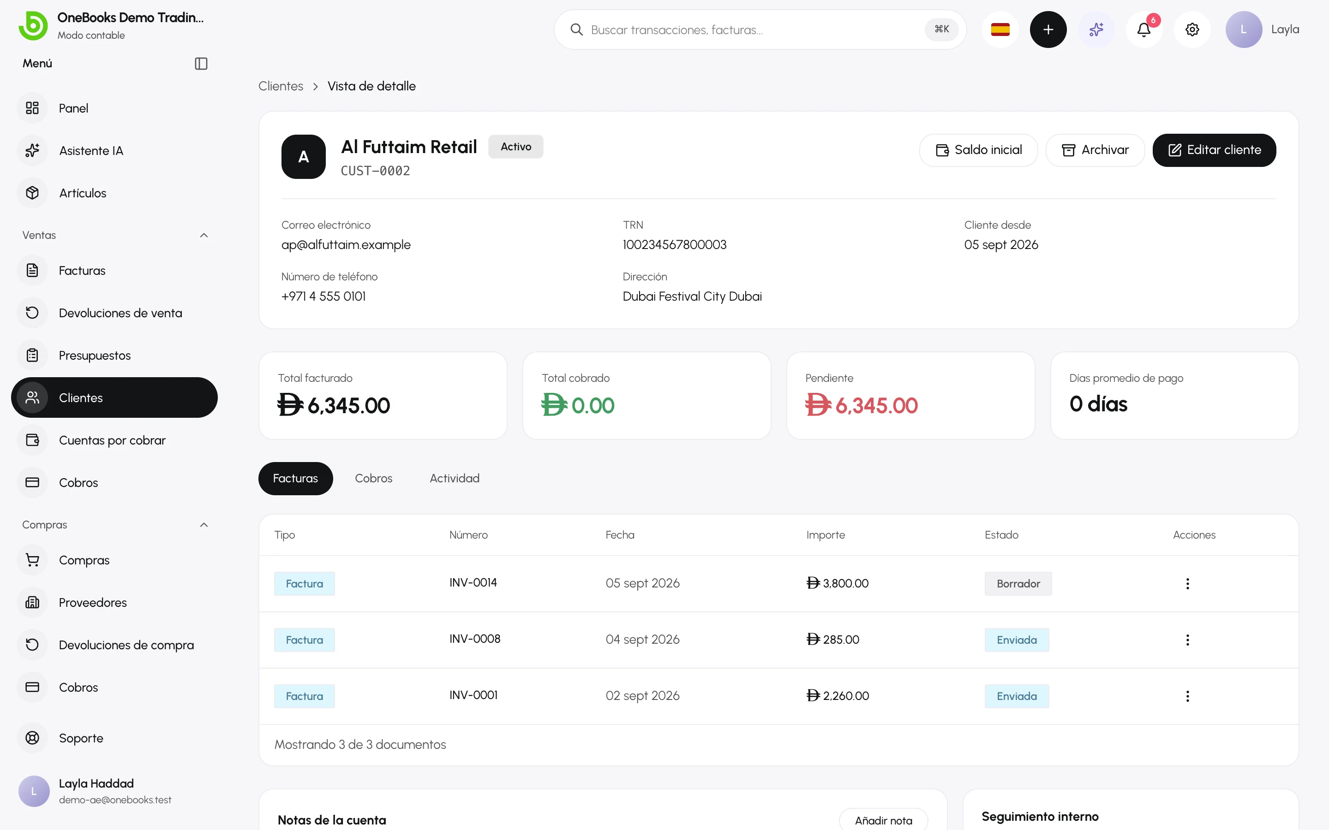Screen dimensions: 1329x830
Task: Collapse the Compras section
Action: 204,525
